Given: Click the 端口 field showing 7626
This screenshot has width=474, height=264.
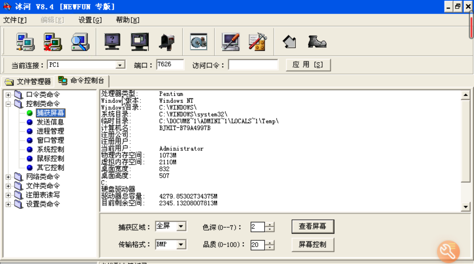Looking at the screenshot, I should click(170, 65).
